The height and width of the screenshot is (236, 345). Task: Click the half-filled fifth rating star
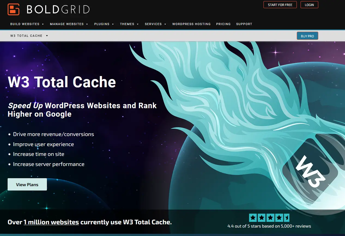tap(286, 218)
